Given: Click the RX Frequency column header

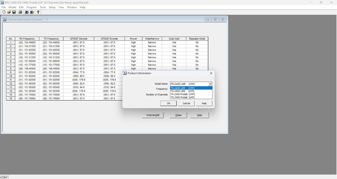Looking at the screenshot, I should (27, 39).
